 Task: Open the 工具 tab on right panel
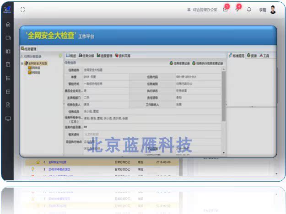point(264,56)
